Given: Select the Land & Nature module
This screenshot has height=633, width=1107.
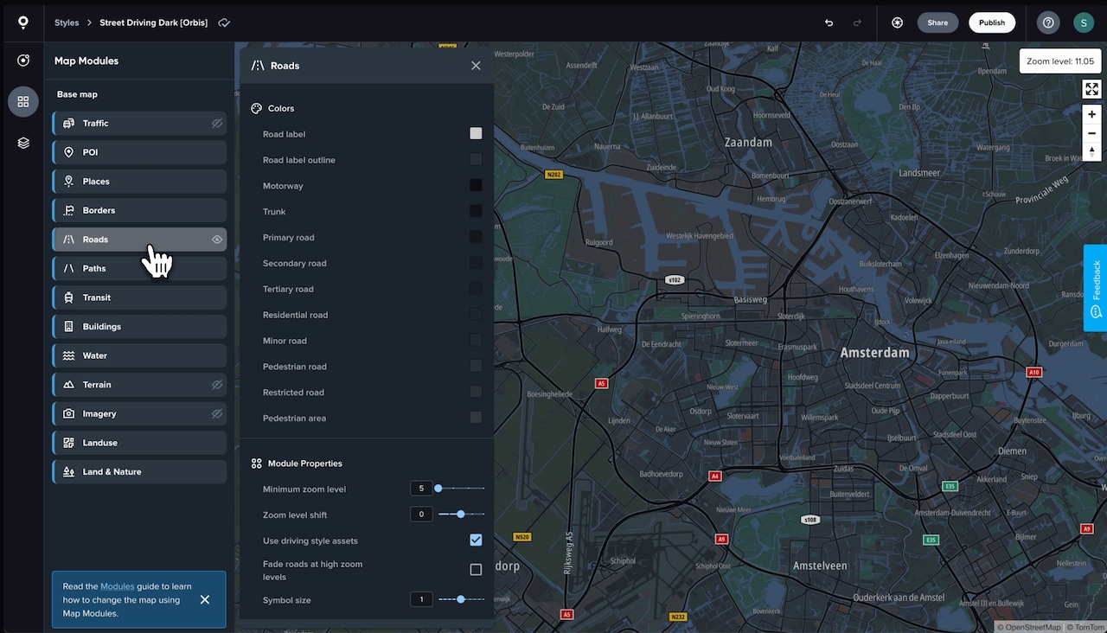Looking at the screenshot, I should 139,472.
